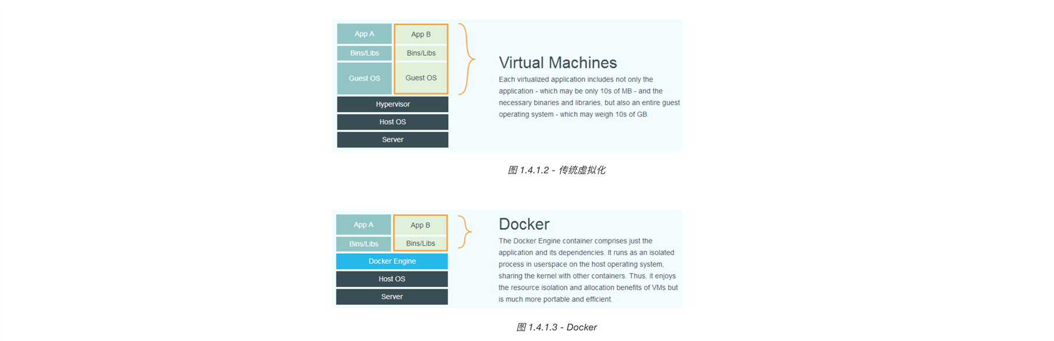This screenshot has width=1054, height=341.
Task: Select teal Bins/Libs block under App A in VM diagram
Action: 364,53
